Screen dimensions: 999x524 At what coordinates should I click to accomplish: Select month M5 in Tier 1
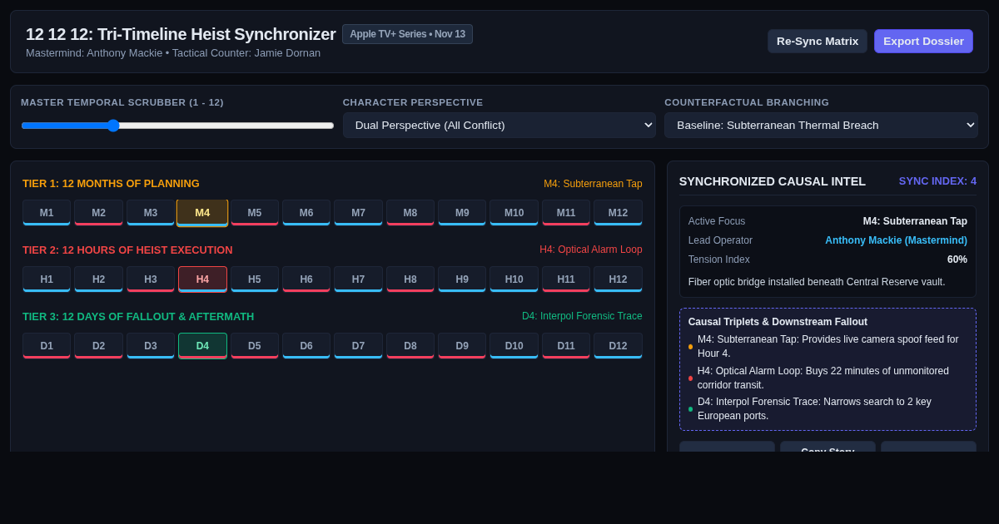tap(255, 213)
